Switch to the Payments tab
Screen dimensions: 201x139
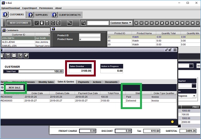[84, 82]
